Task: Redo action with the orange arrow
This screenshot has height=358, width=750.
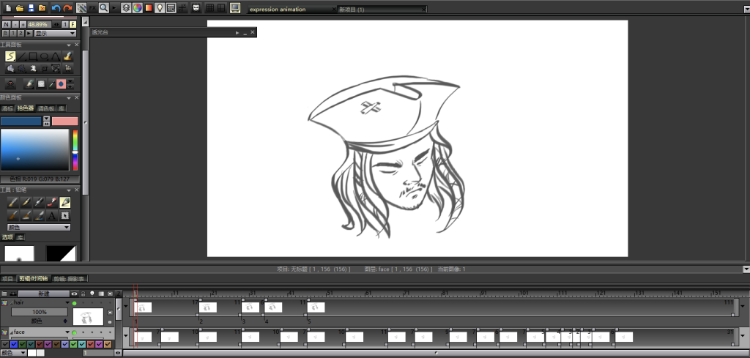Action: click(67, 7)
